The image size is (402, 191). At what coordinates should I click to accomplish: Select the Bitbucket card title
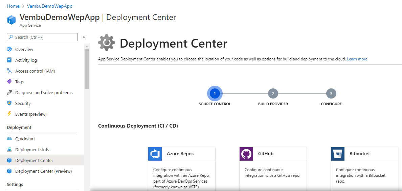(360, 154)
